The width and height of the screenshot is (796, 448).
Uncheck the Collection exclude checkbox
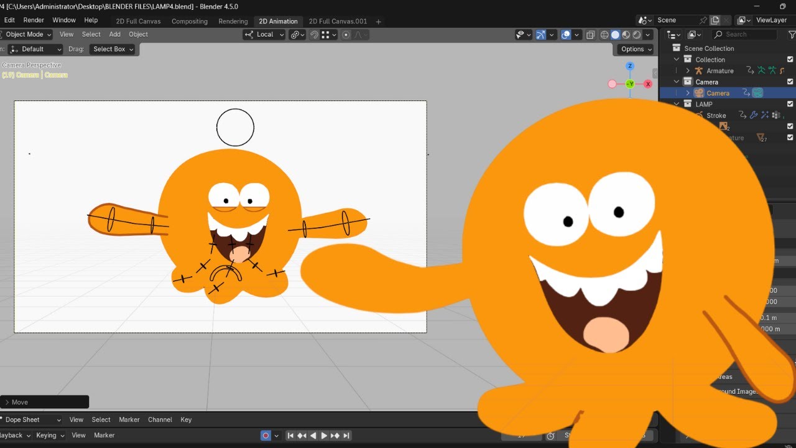click(x=790, y=59)
